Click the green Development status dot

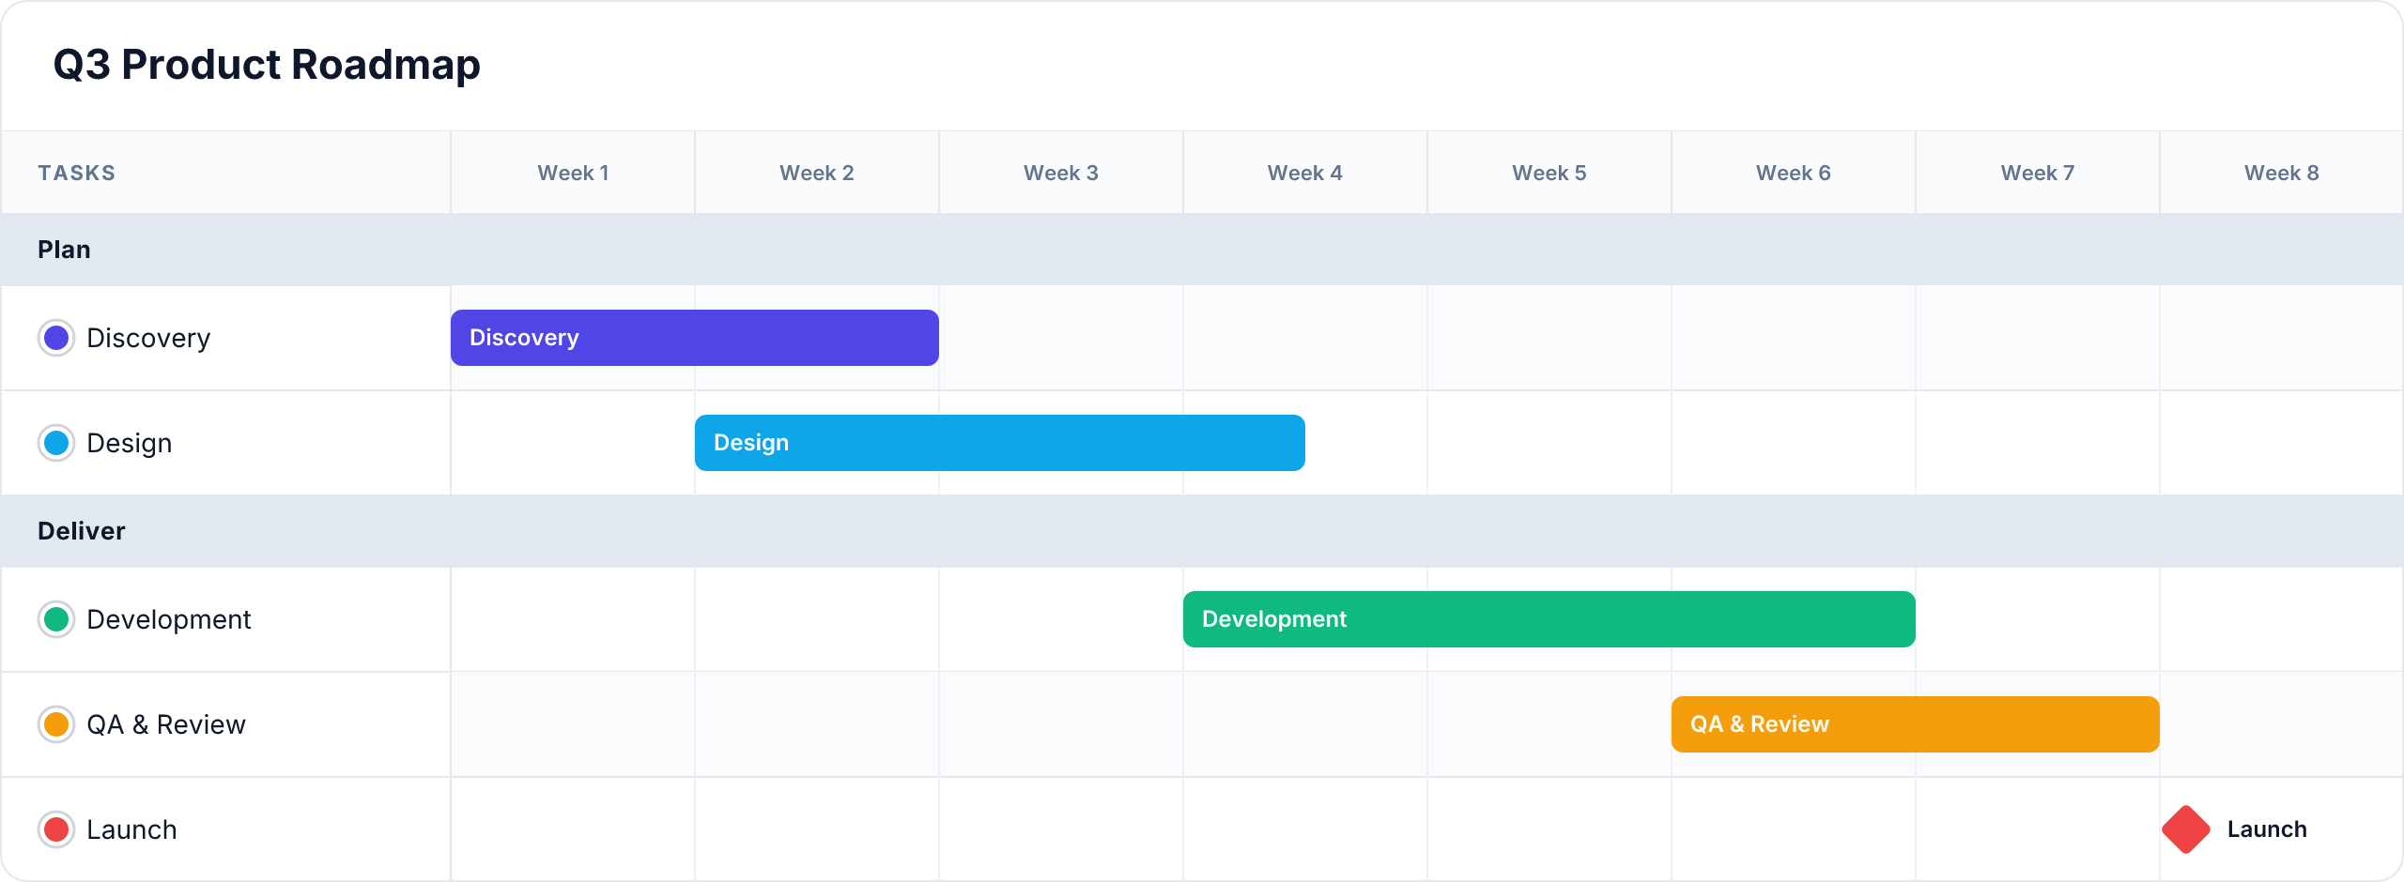click(x=56, y=619)
